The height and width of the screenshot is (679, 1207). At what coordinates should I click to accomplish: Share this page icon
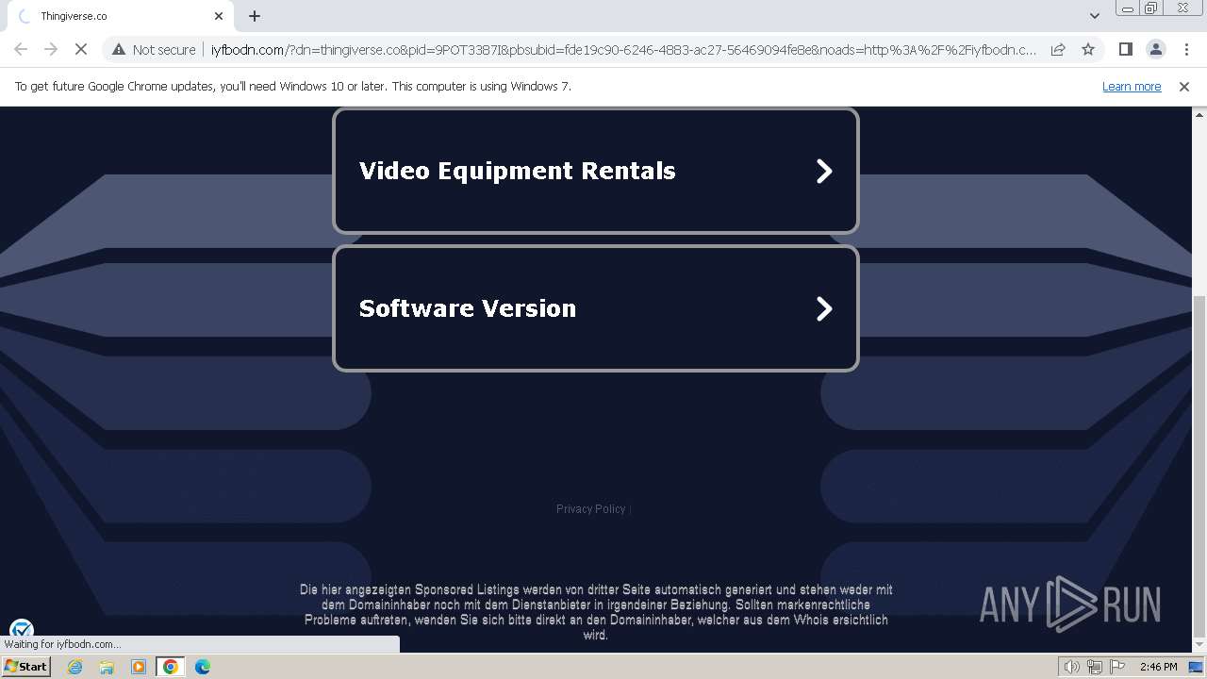point(1058,49)
